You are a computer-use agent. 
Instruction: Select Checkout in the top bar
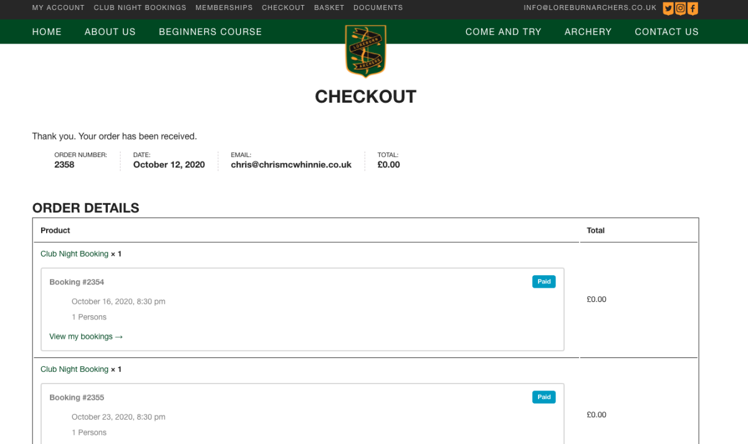pyautogui.click(x=283, y=8)
